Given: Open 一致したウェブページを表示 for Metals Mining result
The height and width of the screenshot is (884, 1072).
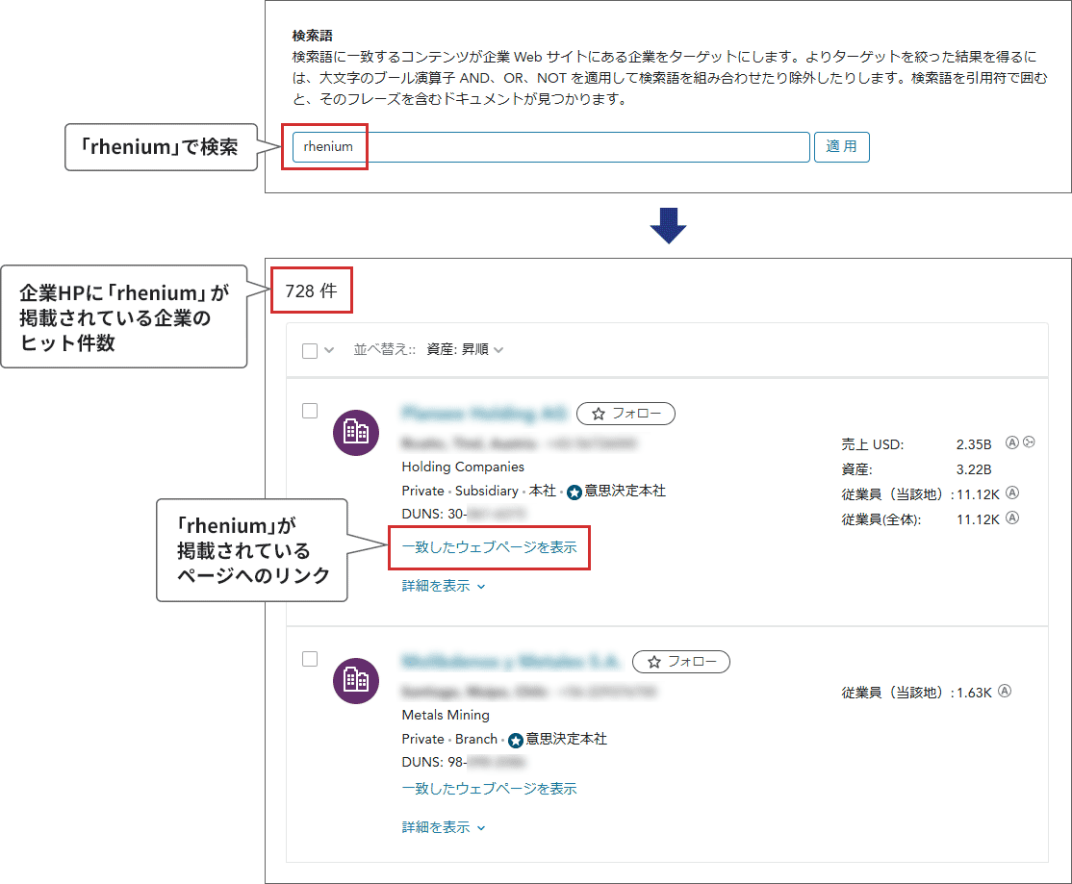Looking at the screenshot, I should (x=489, y=789).
